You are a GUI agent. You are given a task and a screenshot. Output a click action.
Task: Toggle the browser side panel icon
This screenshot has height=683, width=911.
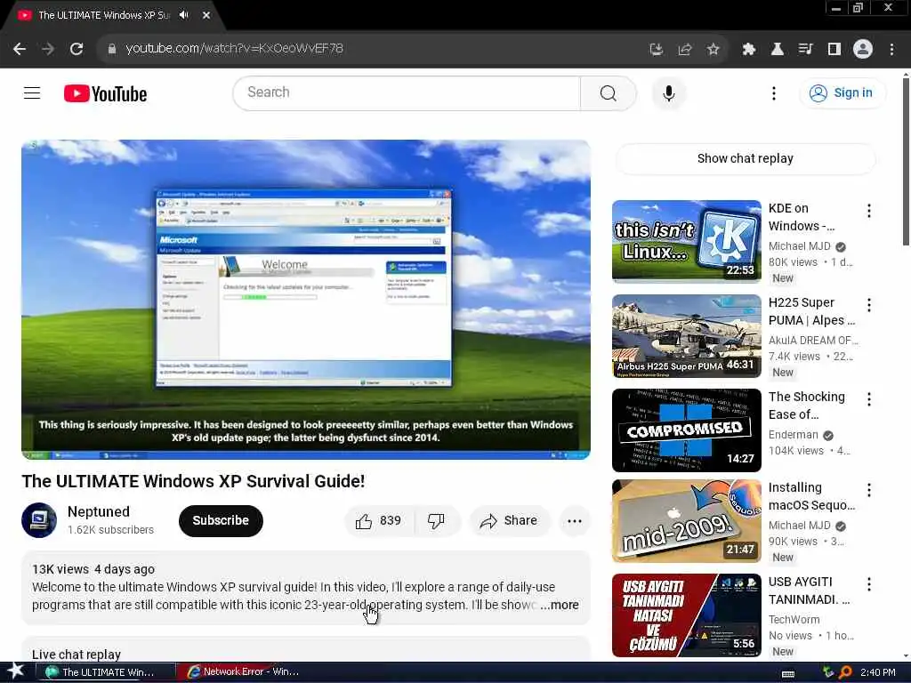[834, 49]
